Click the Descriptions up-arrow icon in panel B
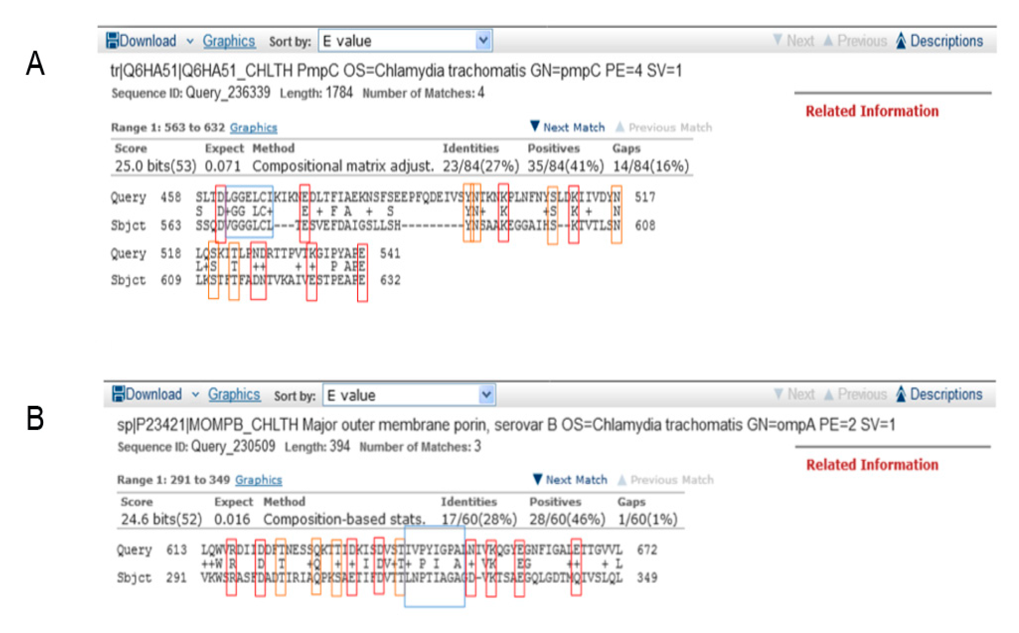This screenshot has height=633, width=1019. coord(901,394)
